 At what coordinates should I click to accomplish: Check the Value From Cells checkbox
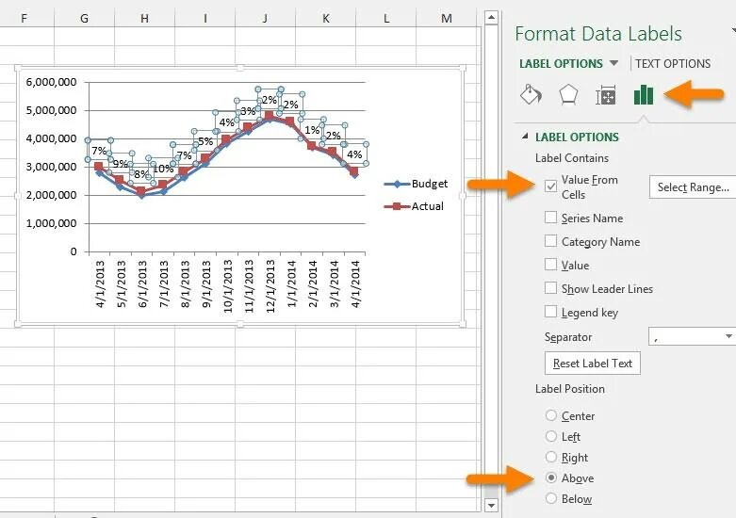click(550, 186)
